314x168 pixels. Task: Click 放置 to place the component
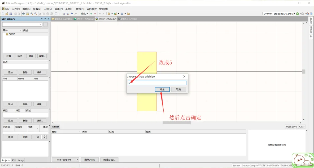click(x=8, y=56)
